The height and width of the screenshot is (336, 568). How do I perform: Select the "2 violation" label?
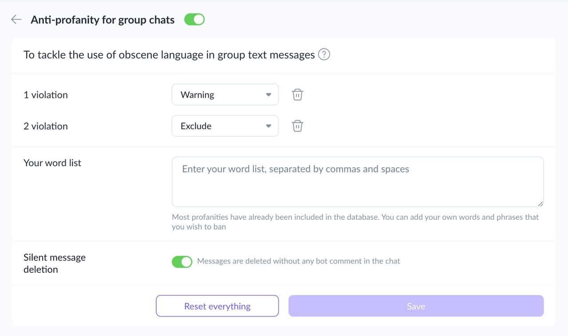click(x=46, y=126)
